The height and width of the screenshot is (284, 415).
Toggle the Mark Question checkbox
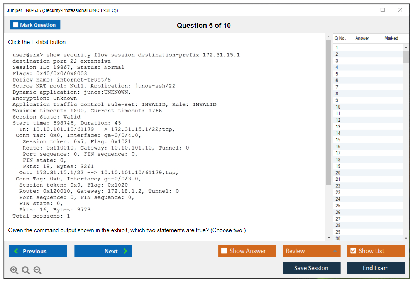tap(16, 25)
